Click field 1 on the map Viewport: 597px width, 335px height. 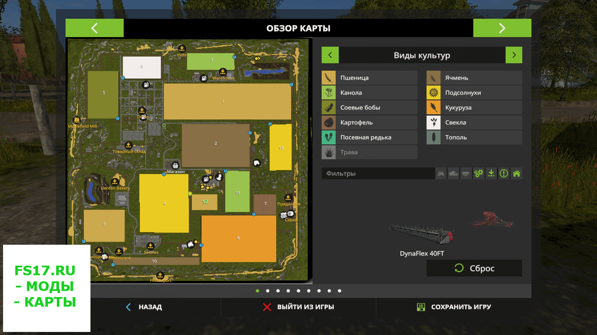click(227, 102)
